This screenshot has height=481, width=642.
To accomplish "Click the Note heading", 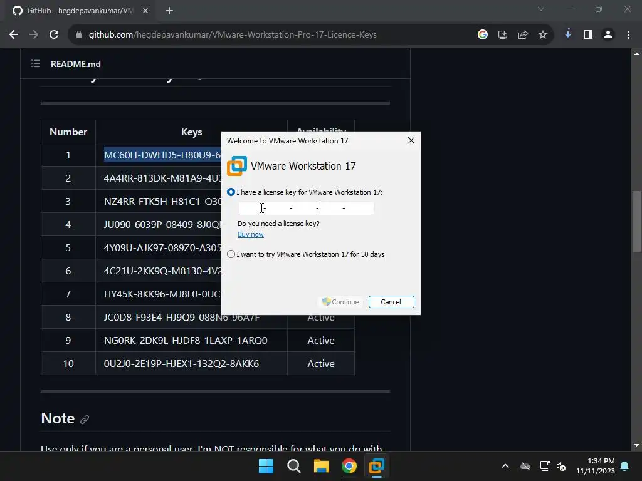I will pyautogui.click(x=58, y=418).
